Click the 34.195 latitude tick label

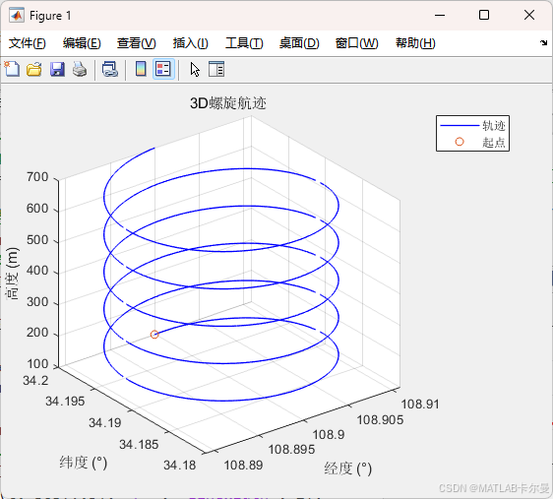(x=65, y=402)
